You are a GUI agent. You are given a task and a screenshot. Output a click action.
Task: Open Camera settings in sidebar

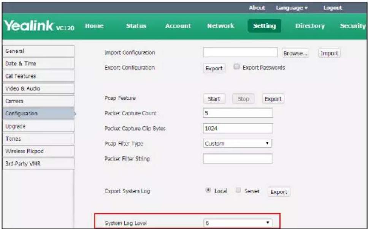pyautogui.click(x=39, y=101)
